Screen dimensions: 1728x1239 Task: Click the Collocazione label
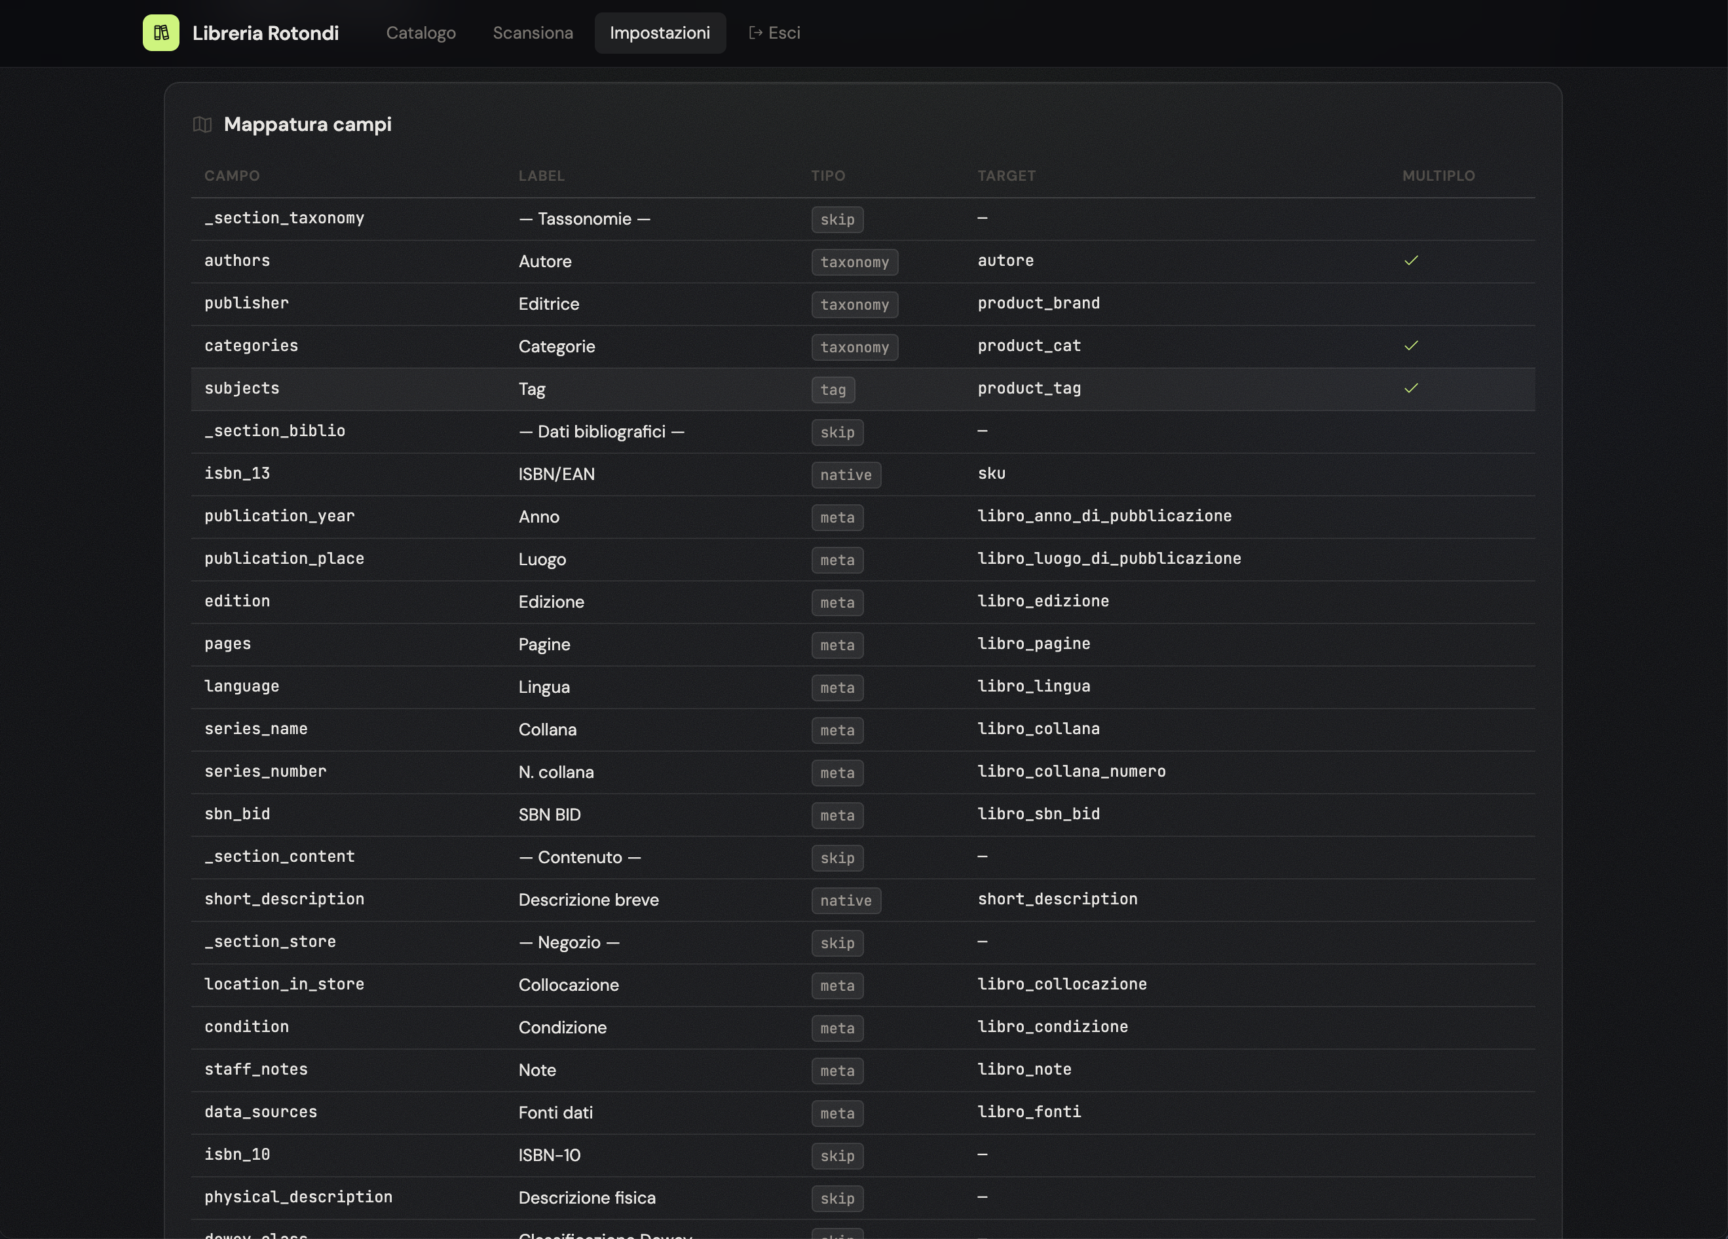[569, 986]
